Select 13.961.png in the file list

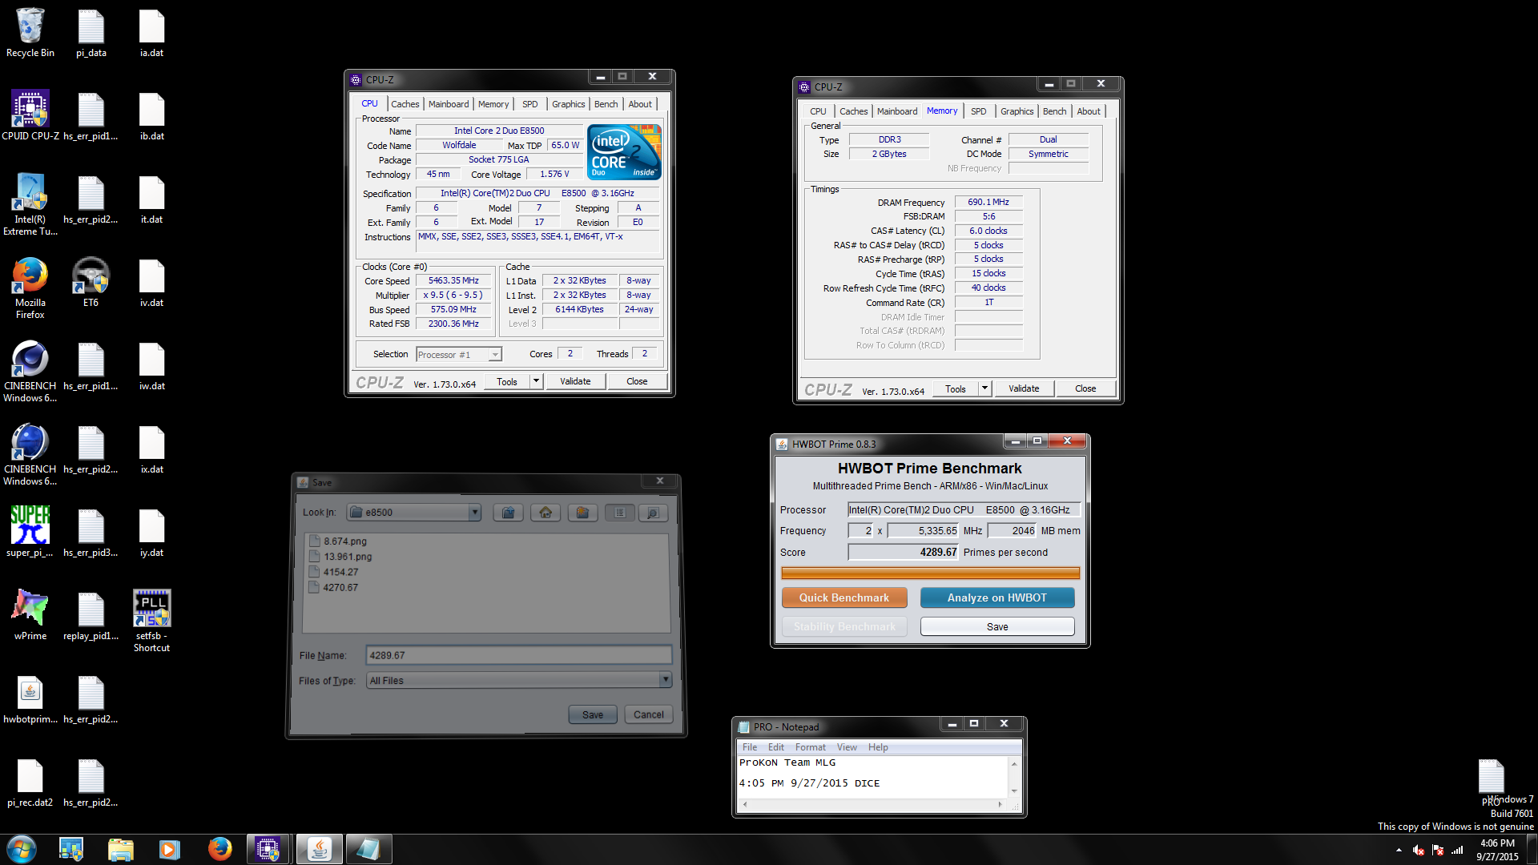point(340,557)
